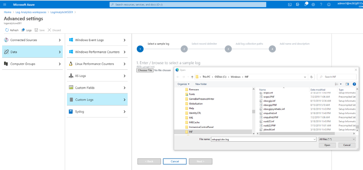Screen dimensions: 363x170
Task: Open the All files type dropdown
Action: (x=337, y=139)
